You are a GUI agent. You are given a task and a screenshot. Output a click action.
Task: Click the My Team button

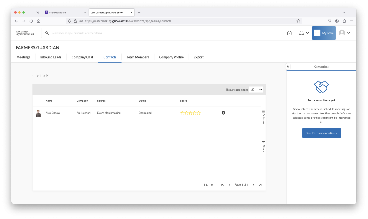[324, 33]
